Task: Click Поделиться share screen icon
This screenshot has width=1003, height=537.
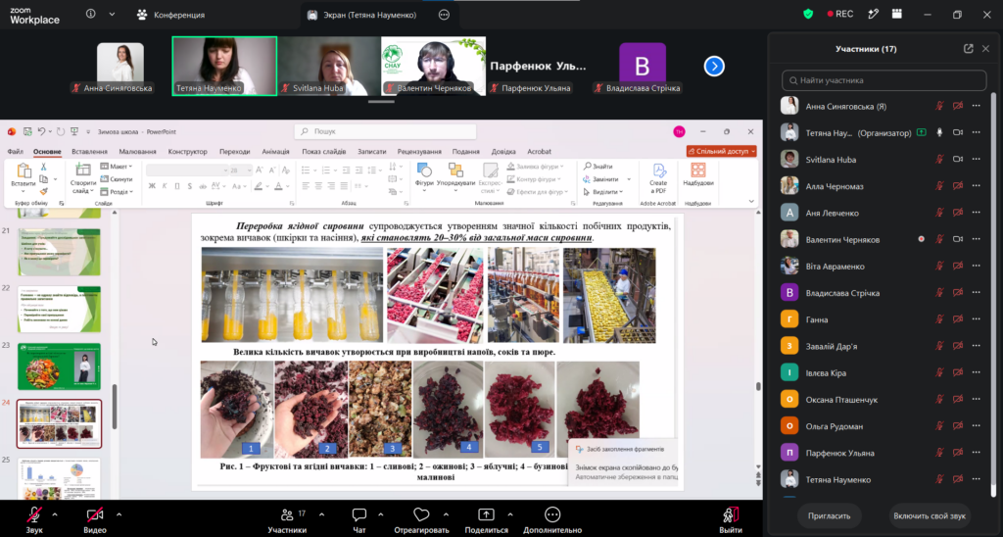Action: click(486, 514)
